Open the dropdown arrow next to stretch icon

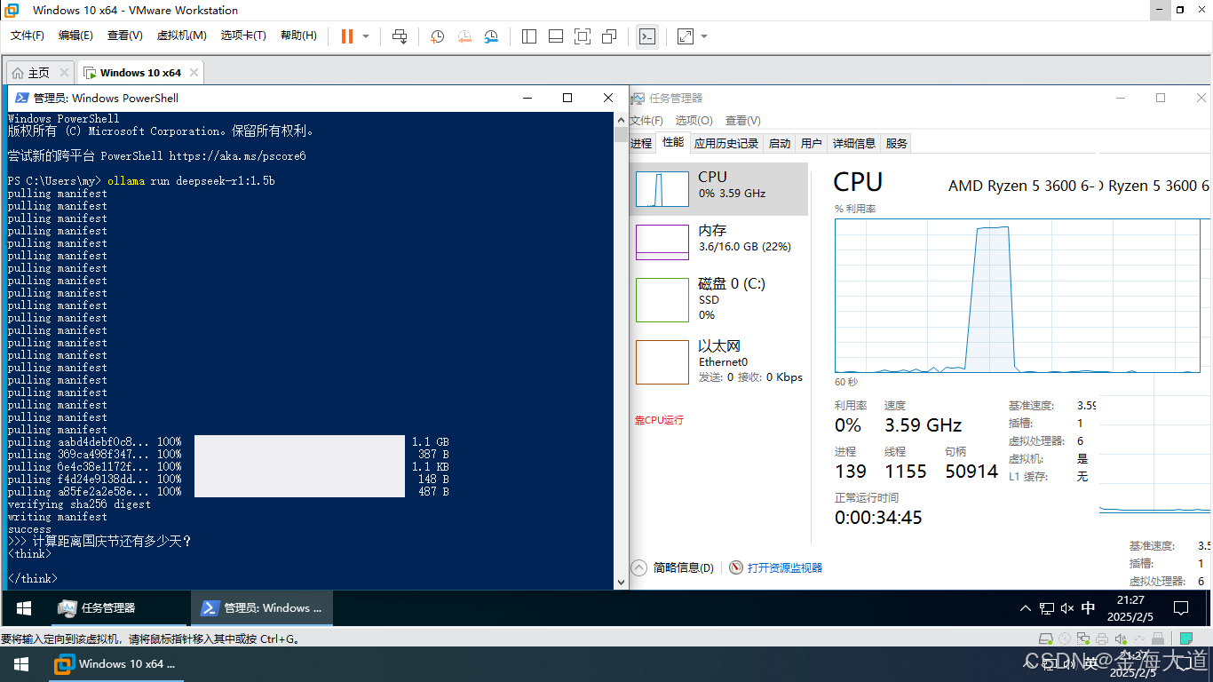point(704,36)
